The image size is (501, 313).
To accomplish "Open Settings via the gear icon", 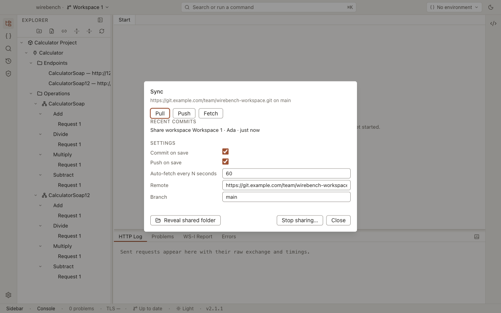I will point(8,295).
